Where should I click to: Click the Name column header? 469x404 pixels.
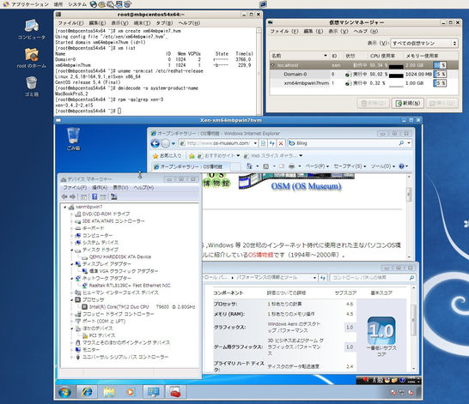click(x=299, y=56)
